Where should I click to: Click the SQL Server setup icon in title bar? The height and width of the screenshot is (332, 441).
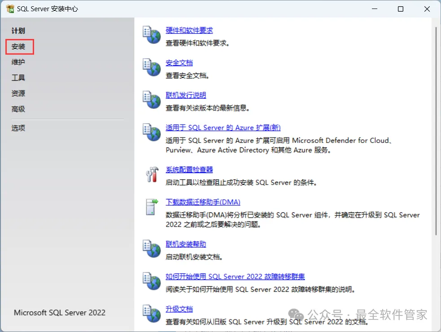coord(10,9)
